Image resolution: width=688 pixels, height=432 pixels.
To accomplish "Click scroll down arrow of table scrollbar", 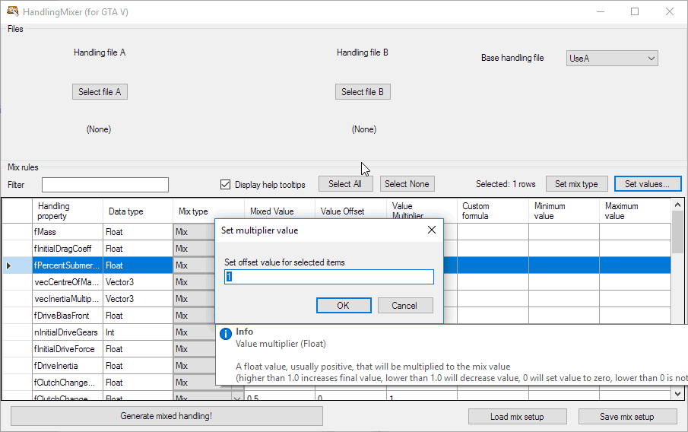I will click(x=677, y=394).
